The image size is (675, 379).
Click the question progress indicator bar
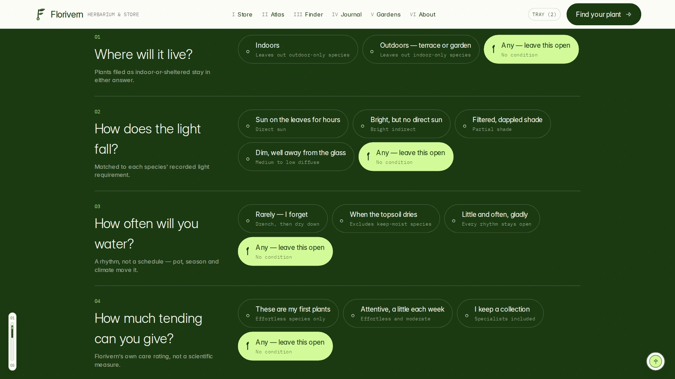[12, 341]
